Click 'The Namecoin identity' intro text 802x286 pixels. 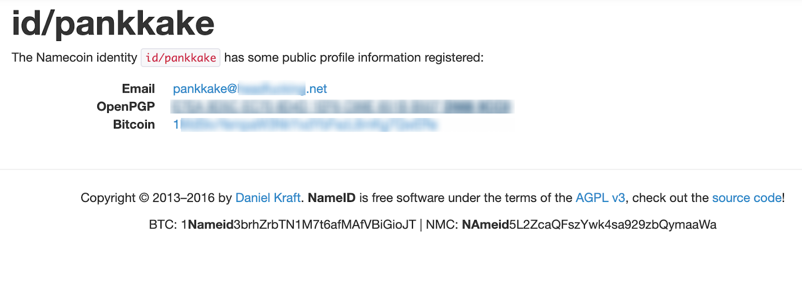tap(74, 58)
